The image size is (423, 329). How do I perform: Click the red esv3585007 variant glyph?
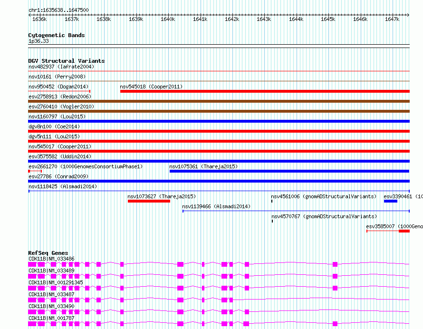[388, 231]
